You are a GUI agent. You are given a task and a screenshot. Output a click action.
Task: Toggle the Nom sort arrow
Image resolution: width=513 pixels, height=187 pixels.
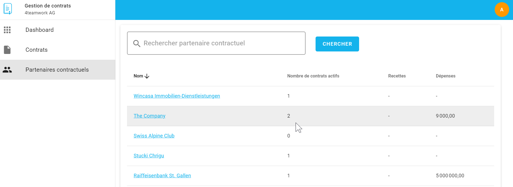pyautogui.click(x=147, y=76)
